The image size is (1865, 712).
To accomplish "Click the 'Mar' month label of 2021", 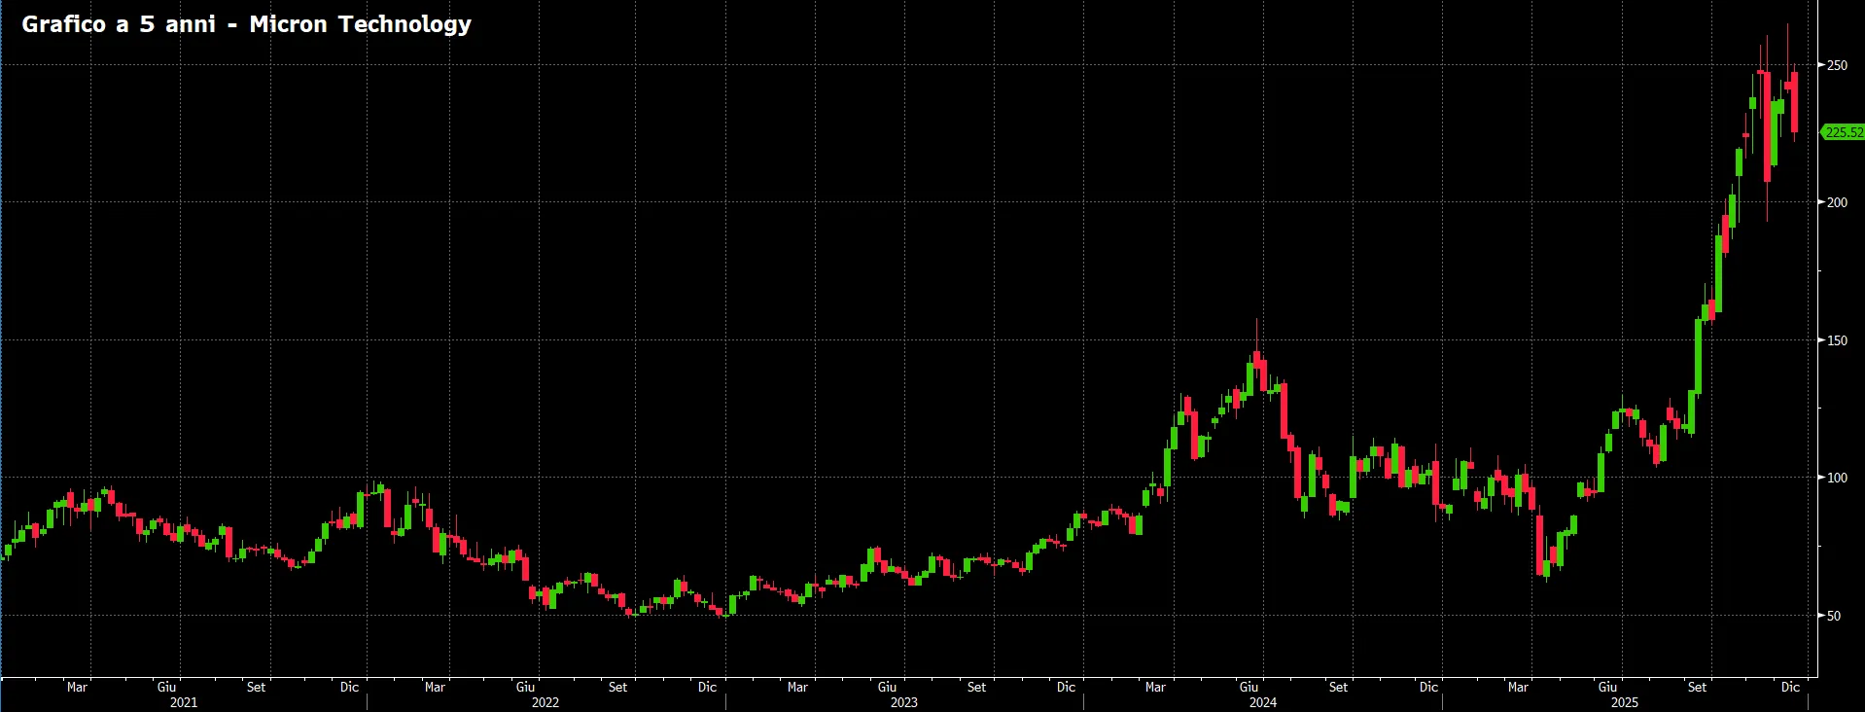I will tap(77, 687).
